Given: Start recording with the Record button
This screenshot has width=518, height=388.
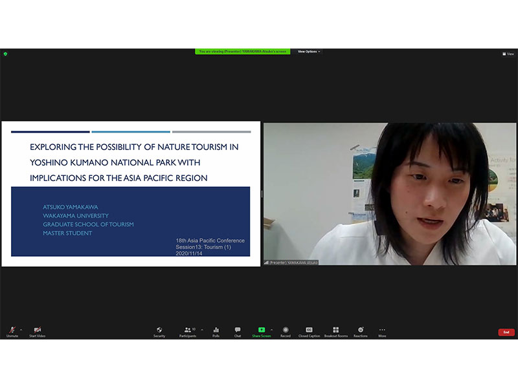Looking at the screenshot, I should [x=286, y=331].
